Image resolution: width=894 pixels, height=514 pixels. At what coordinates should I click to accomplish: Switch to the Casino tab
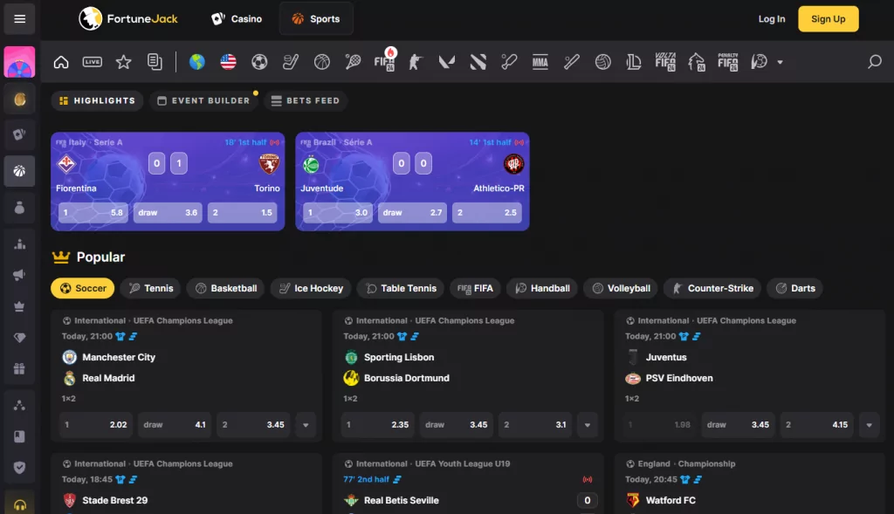237,19
